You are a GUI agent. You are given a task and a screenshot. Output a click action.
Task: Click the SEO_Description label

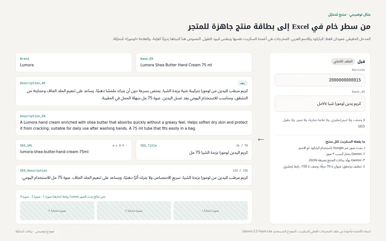coord(33,171)
